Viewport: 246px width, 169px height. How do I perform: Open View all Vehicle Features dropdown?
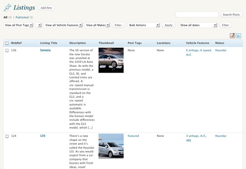click(63, 25)
